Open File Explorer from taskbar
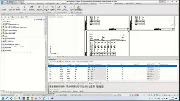The height and width of the screenshot is (101, 180). pyautogui.click(x=15, y=98)
